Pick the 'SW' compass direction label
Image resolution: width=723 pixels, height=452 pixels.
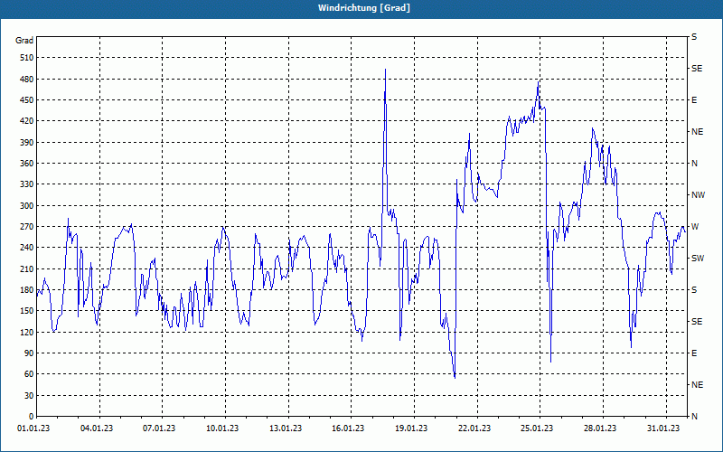(x=698, y=259)
